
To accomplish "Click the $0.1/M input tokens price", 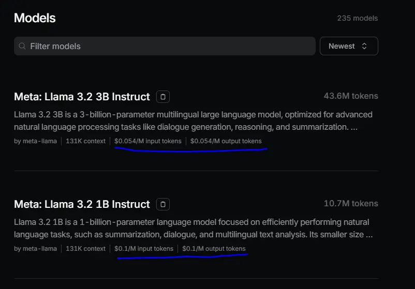I will tap(144, 249).
